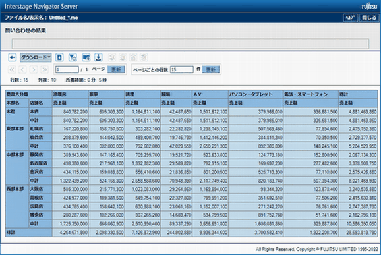Click the rows-per-page input field

tap(182, 69)
